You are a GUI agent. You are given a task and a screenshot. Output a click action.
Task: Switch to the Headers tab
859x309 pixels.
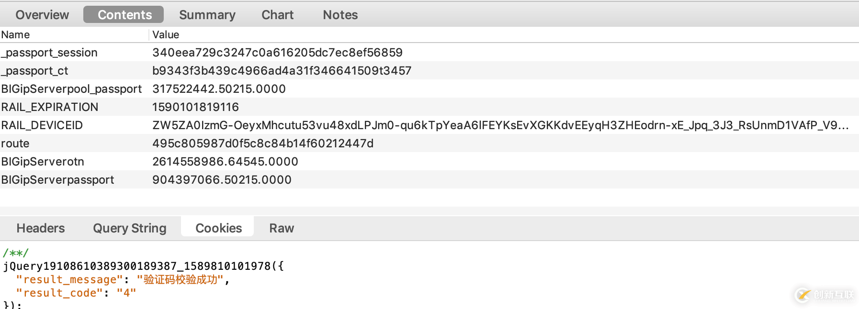pos(41,228)
